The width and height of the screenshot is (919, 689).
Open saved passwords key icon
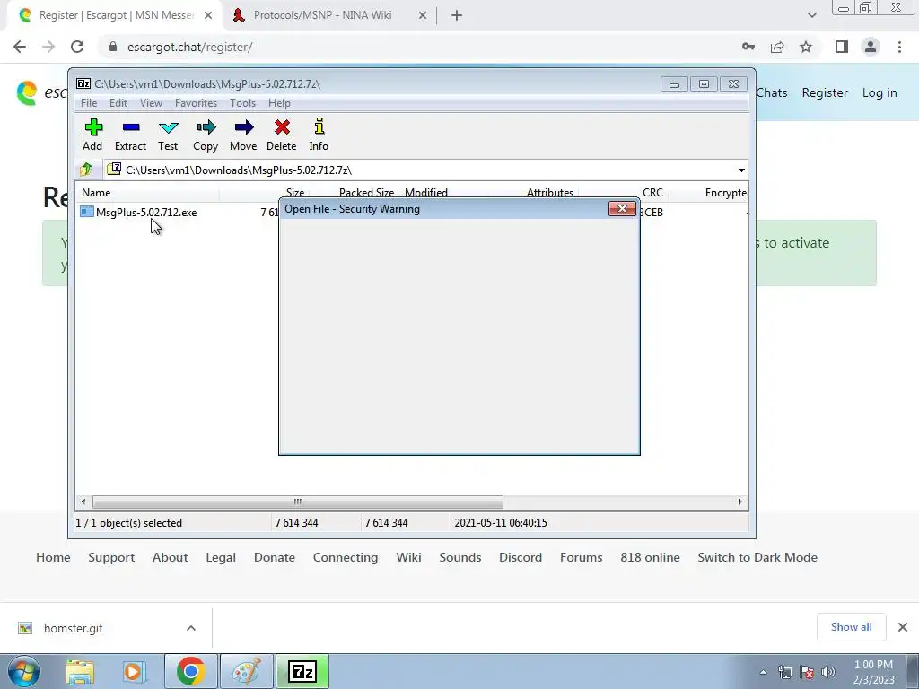click(x=748, y=47)
